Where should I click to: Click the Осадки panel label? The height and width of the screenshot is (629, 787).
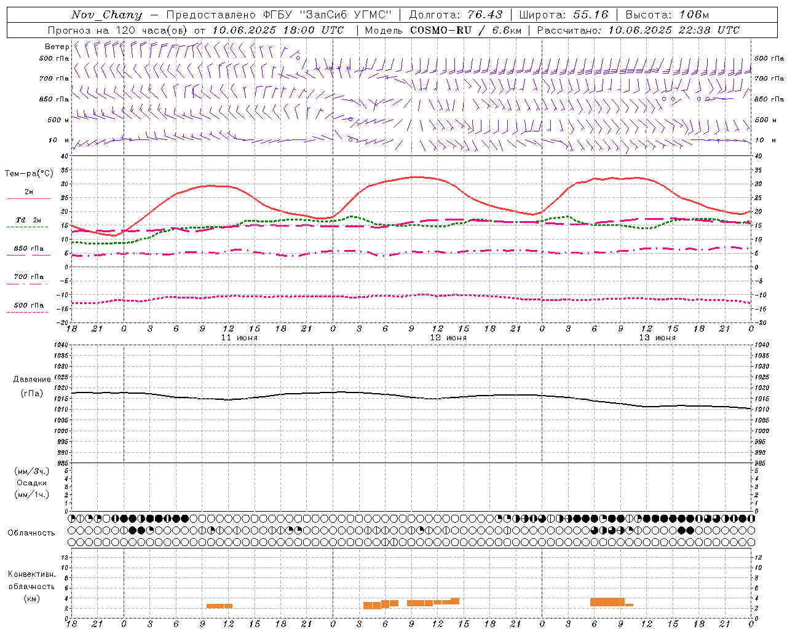[x=32, y=483]
